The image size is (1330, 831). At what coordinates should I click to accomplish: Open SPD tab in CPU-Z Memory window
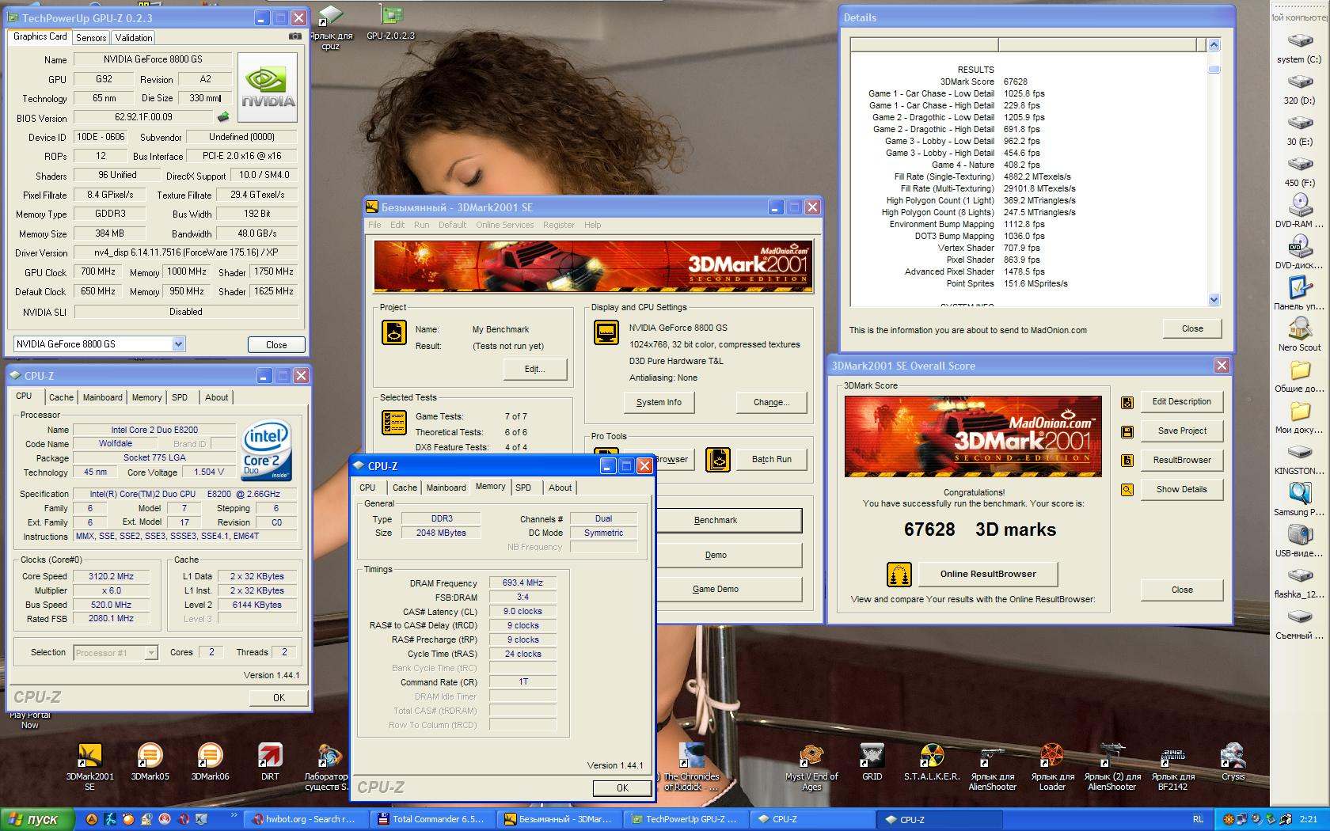click(x=523, y=488)
